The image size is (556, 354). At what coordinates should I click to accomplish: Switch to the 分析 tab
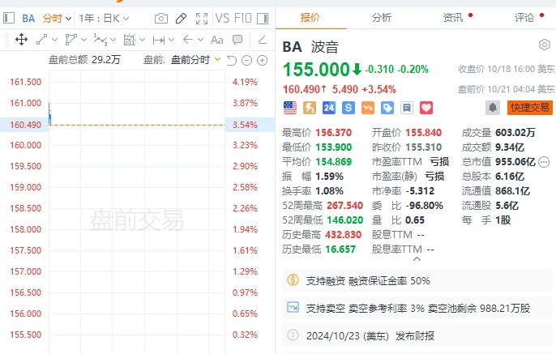[382, 18]
